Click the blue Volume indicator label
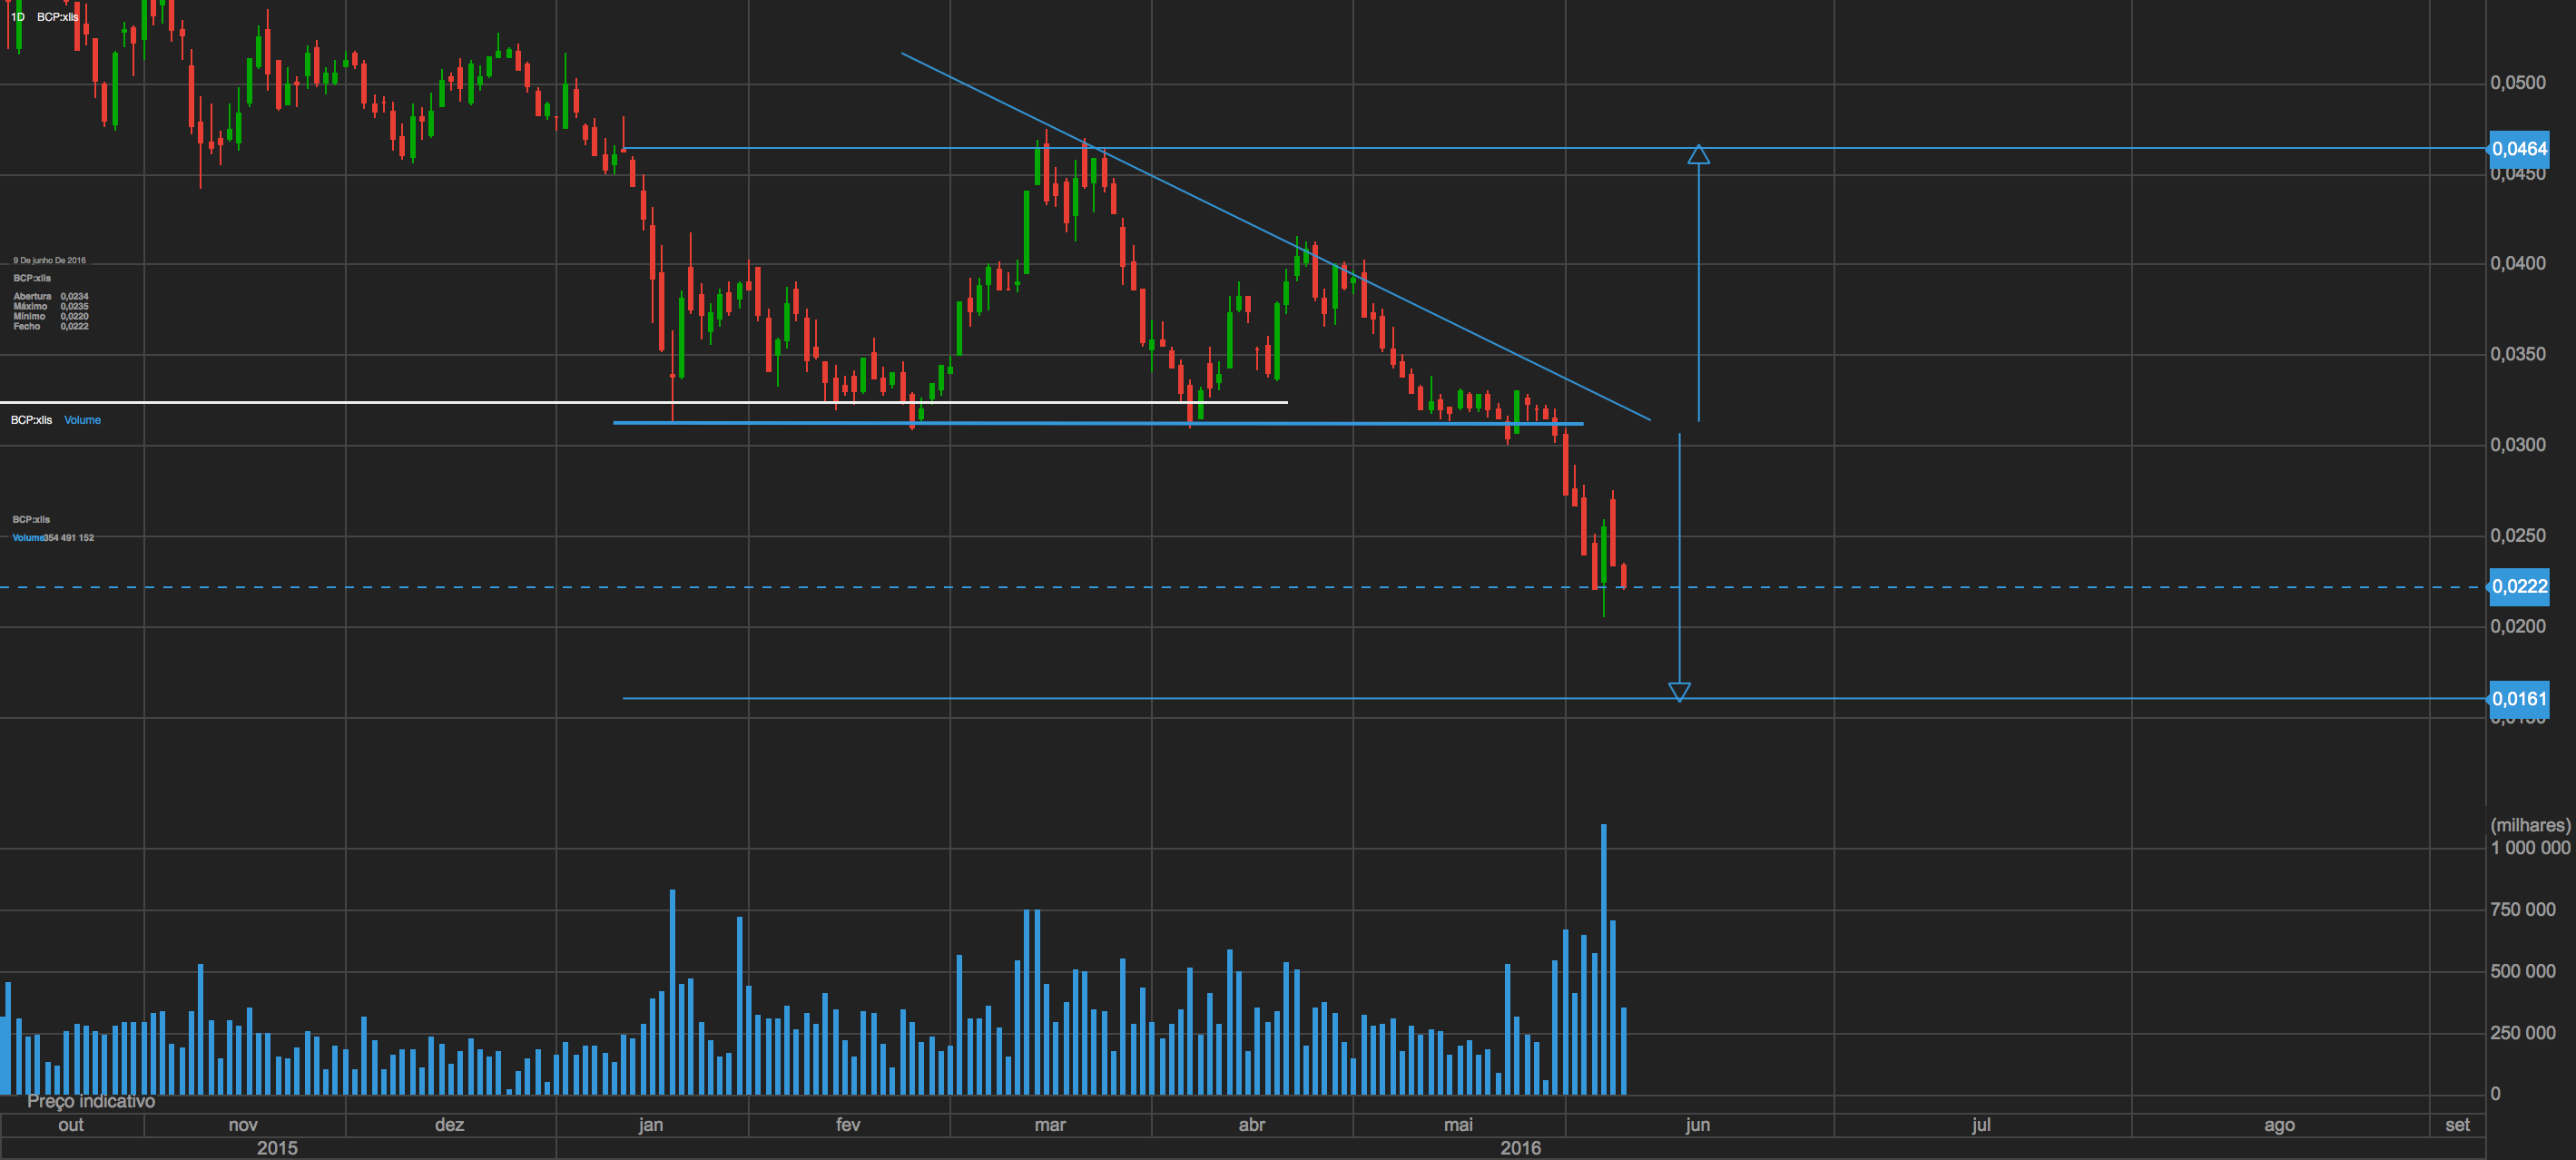The height and width of the screenshot is (1160, 2576). point(82,420)
